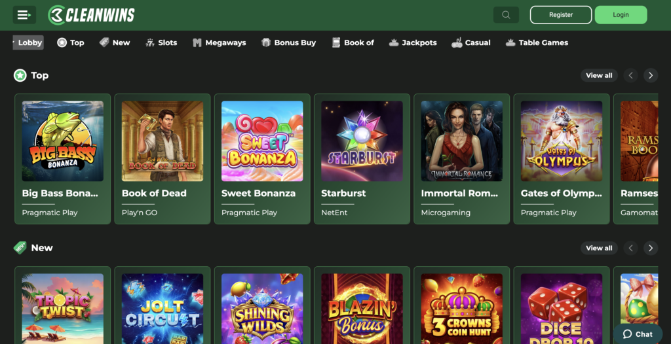The height and width of the screenshot is (344, 671).
Task: Select the Top category tab
Action: [x=71, y=43]
